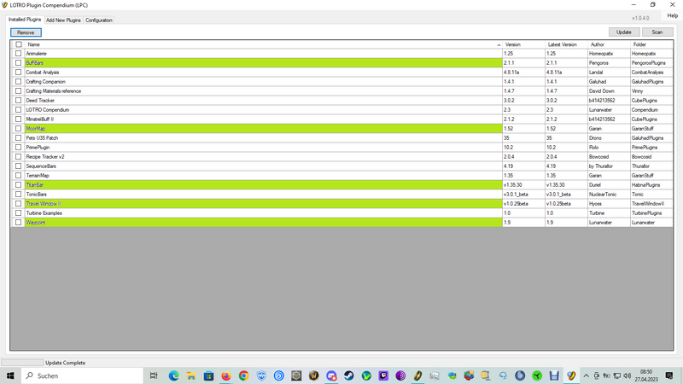Open the blue spiral circle taskbar icon

click(279, 375)
